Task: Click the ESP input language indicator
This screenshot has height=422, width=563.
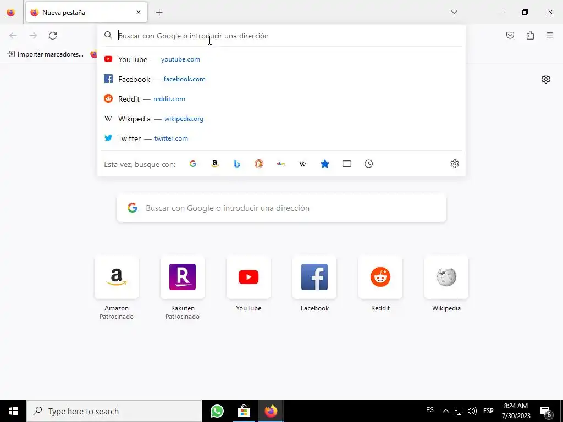Action: click(488, 411)
